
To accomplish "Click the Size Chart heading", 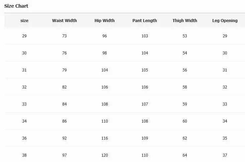I will click(16, 6).
